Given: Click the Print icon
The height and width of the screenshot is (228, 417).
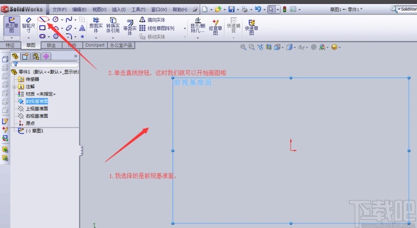Looking at the screenshot, I should [x=244, y=10].
